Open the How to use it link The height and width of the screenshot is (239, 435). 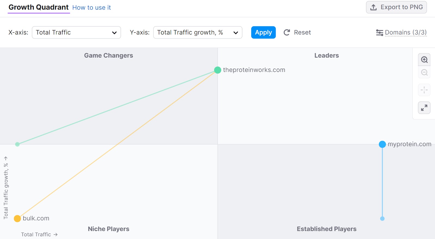coord(92,8)
